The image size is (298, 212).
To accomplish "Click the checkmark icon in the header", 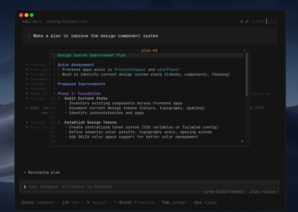I will click(247, 21).
